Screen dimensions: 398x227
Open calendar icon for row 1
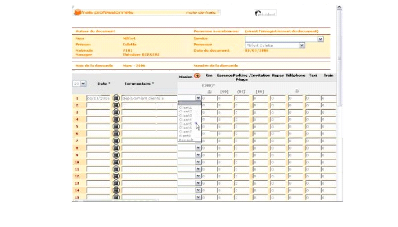(116, 98)
